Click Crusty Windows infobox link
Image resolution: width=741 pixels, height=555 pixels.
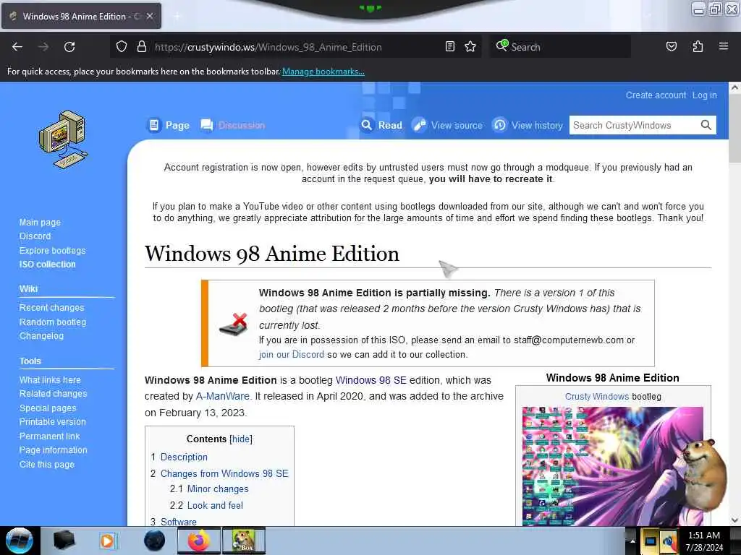597,397
